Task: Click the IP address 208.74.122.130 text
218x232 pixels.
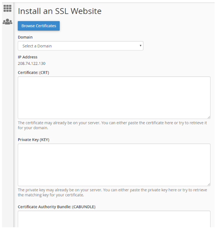Action: [x=32, y=64]
